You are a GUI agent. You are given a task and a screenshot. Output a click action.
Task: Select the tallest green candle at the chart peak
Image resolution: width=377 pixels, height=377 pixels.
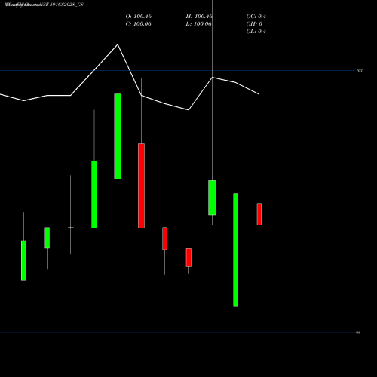(x=118, y=136)
